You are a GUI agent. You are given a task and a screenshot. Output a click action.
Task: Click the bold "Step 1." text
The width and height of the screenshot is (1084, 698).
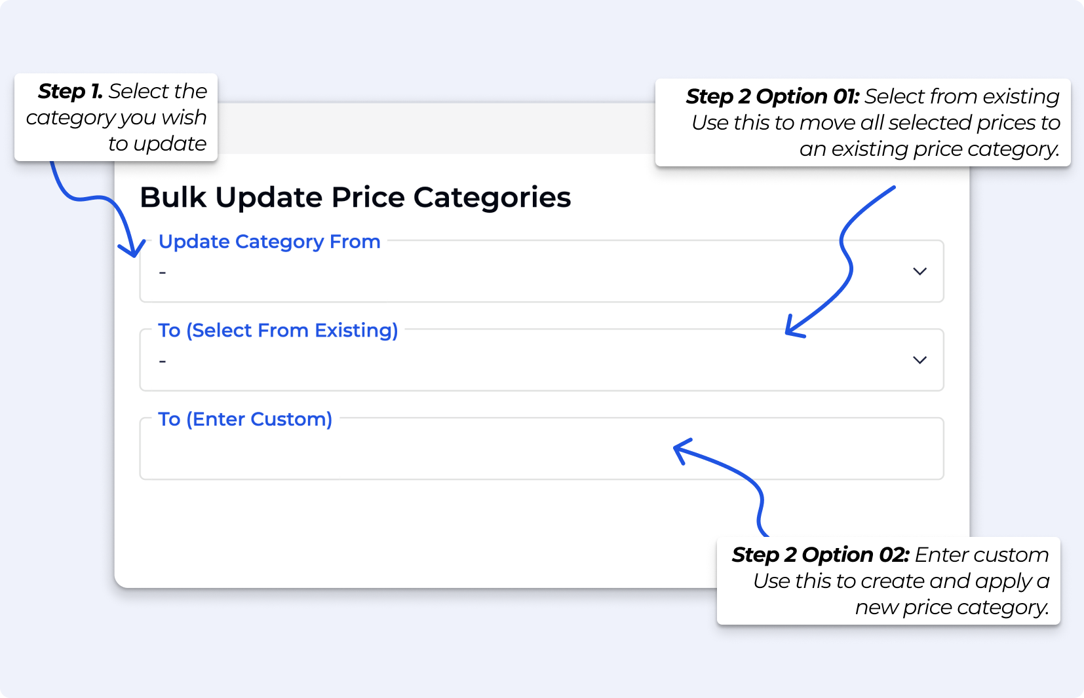pos(70,92)
